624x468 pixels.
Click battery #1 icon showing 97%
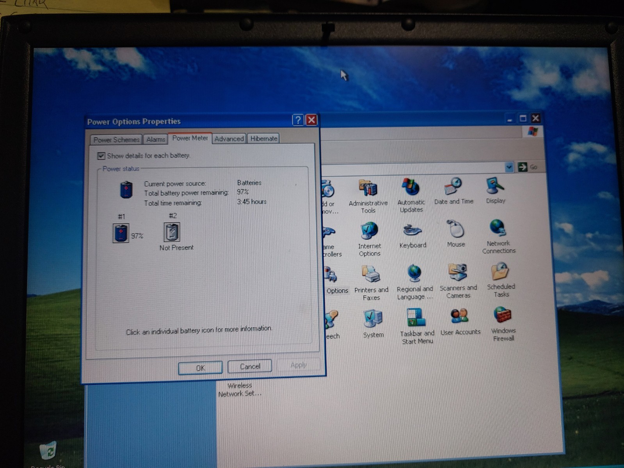pyautogui.click(x=121, y=233)
